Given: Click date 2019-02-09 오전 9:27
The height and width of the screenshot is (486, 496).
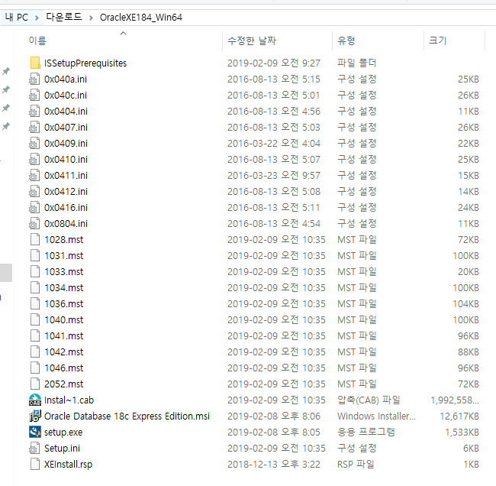Looking at the screenshot, I should click(x=274, y=63).
